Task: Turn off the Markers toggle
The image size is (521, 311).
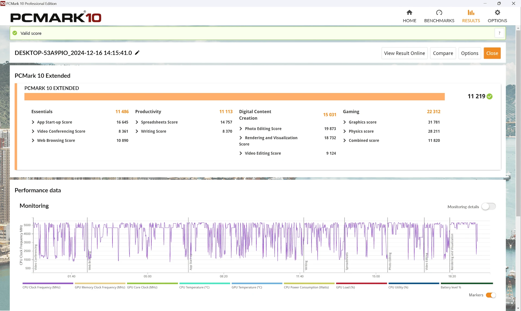Action: 491,295
